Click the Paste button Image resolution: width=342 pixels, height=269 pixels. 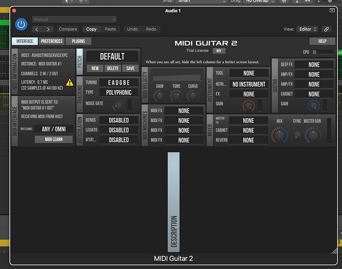click(x=110, y=29)
